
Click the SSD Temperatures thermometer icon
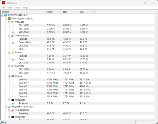pos(13,110)
